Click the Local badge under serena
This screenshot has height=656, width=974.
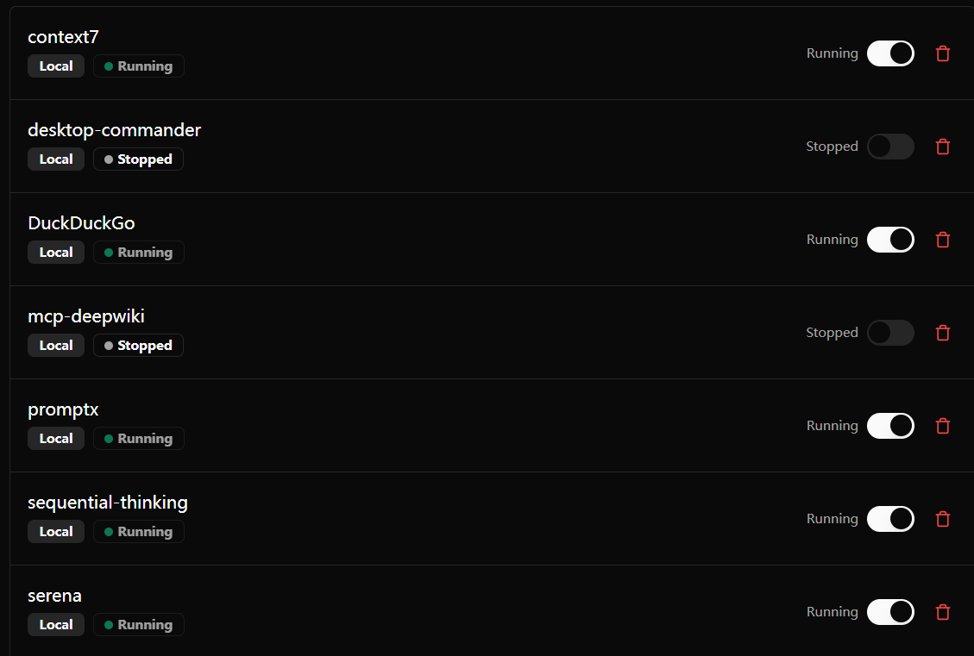pos(56,624)
